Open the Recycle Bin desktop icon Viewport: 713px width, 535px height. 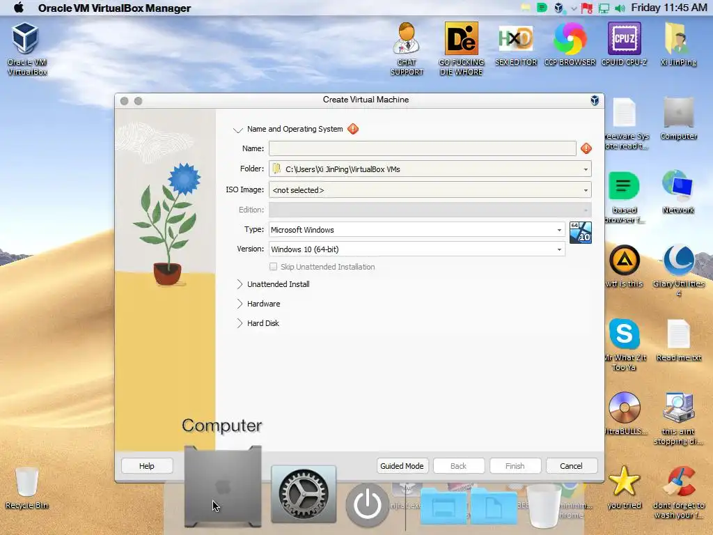click(x=26, y=488)
